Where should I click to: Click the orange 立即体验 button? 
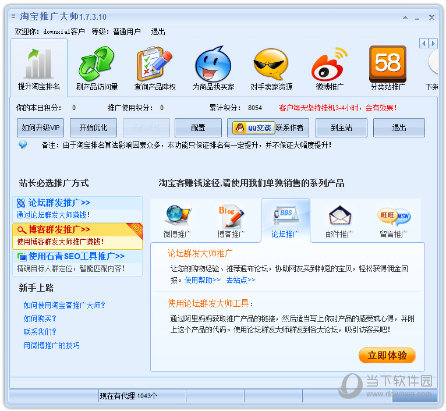pyautogui.click(x=387, y=355)
